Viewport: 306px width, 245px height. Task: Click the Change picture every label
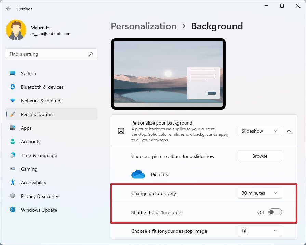click(x=154, y=193)
